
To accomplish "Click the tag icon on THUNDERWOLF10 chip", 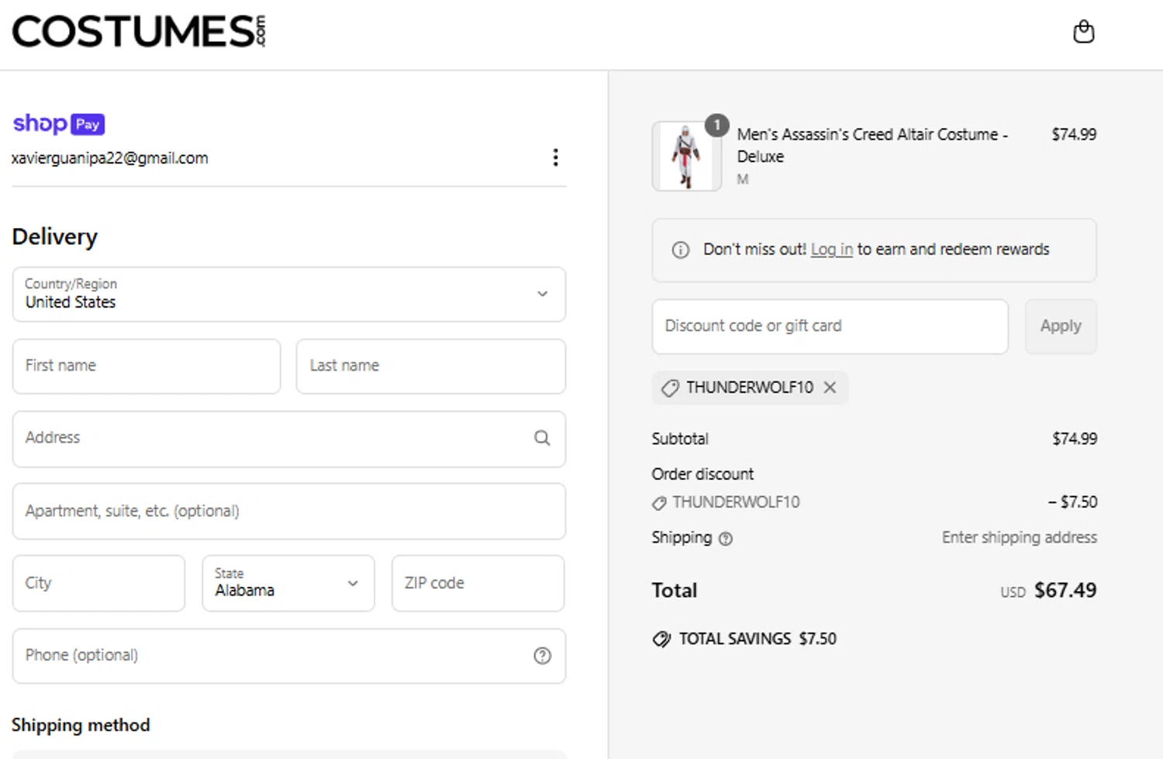I will (x=670, y=388).
